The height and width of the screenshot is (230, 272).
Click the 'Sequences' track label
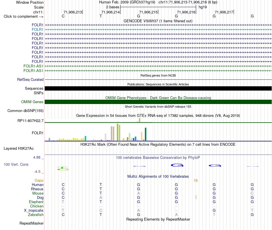tap(34, 89)
